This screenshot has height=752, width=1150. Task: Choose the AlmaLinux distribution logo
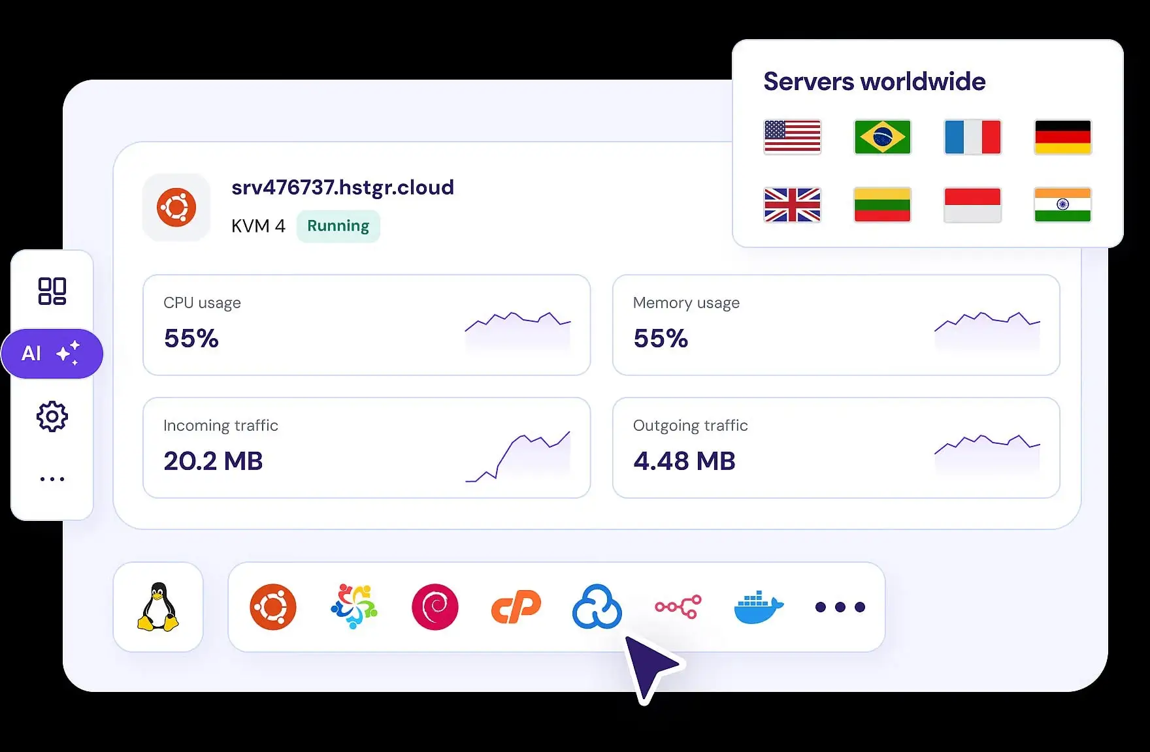[353, 607]
